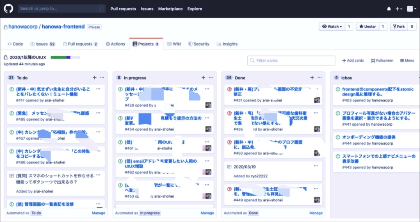Add a card to In progress column
The height and width of the screenshot is (222, 420).
(203, 77)
